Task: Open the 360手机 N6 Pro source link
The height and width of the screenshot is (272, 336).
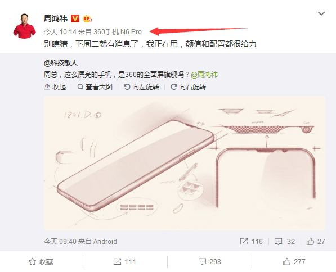Action: click(x=118, y=32)
